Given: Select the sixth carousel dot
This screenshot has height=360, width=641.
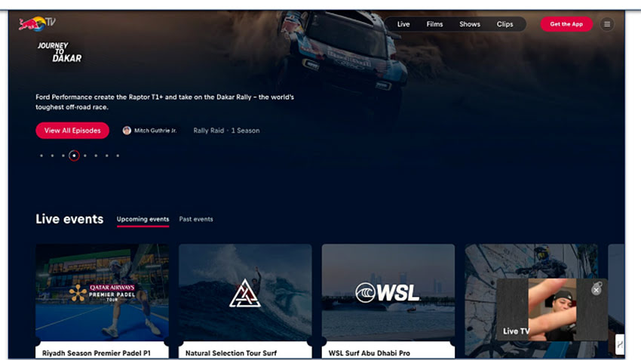Looking at the screenshot, I should 96,155.
